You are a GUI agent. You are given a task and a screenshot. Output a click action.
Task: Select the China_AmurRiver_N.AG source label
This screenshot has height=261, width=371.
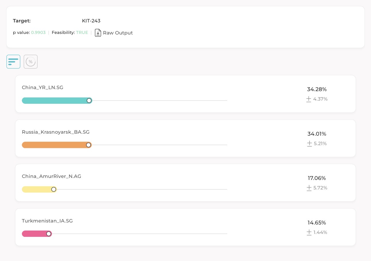tap(51, 176)
